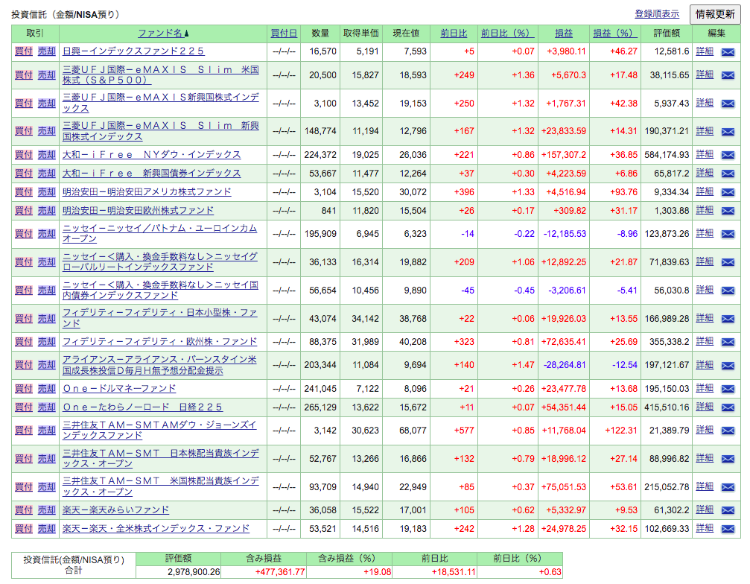The height and width of the screenshot is (584, 750).
Task: Sort table by 前日比（%） header
Action: tap(507, 33)
